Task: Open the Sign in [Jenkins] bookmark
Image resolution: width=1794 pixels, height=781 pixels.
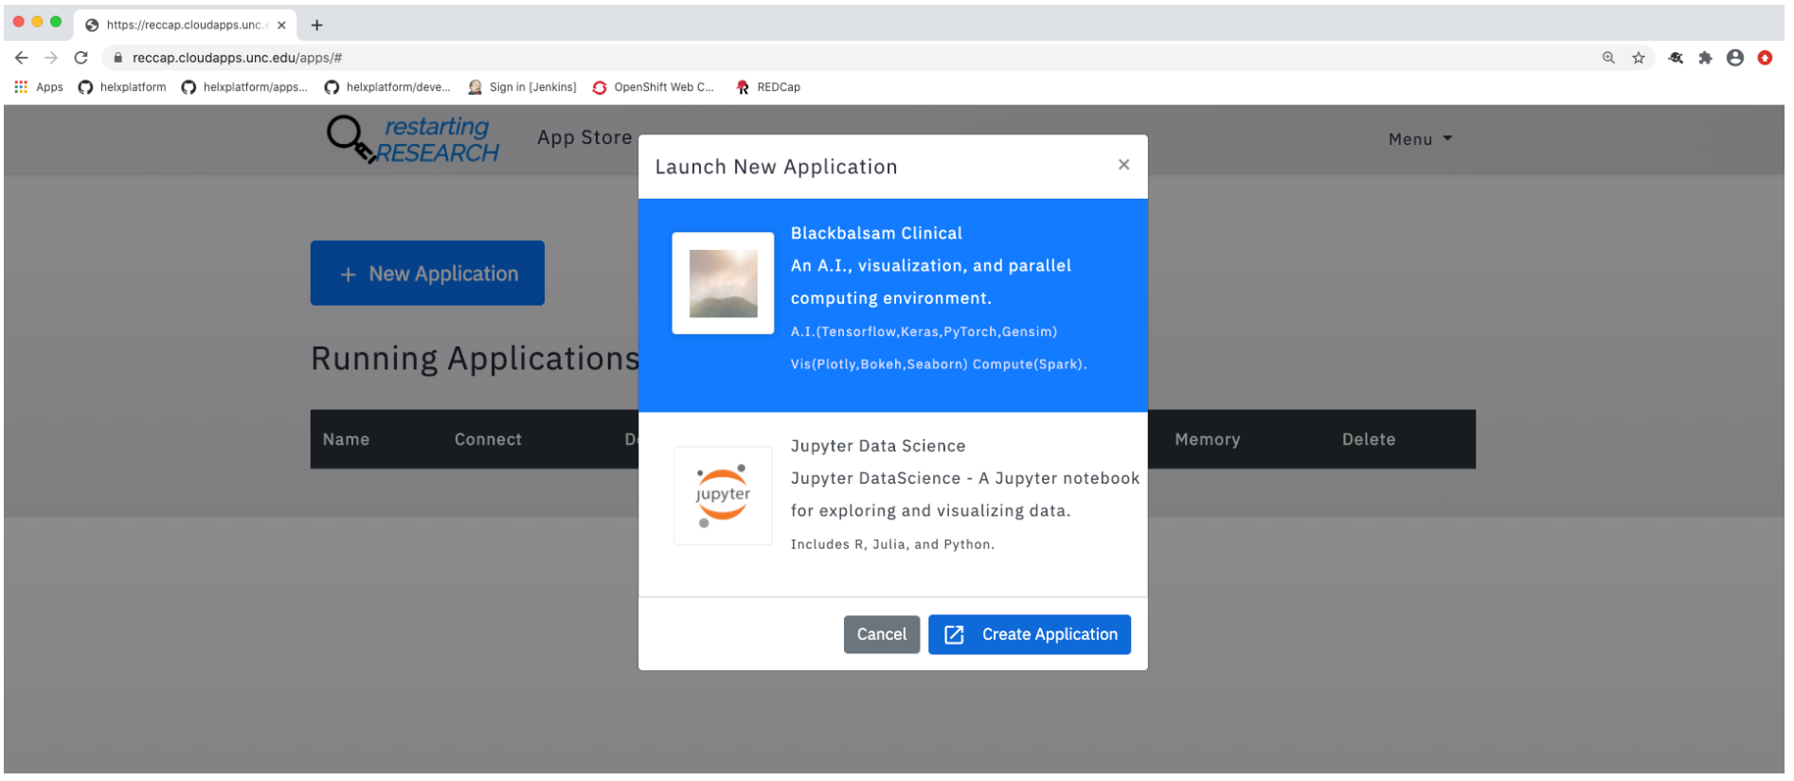Action: pyautogui.click(x=522, y=87)
